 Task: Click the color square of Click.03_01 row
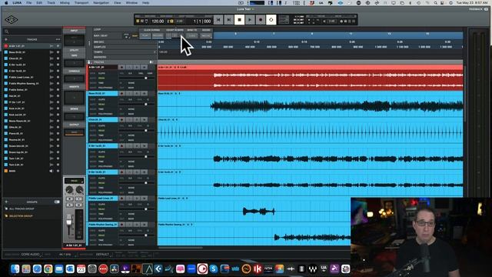tap(5, 58)
